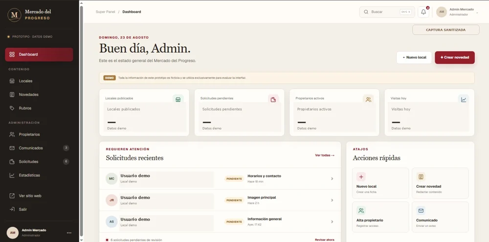Click the Estadísticas chart icon in sidebar
This screenshot has height=242, width=489.
pos(12,175)
